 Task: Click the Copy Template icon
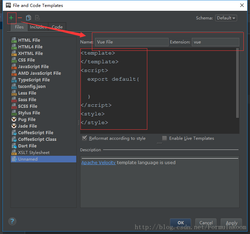(29, 18)
